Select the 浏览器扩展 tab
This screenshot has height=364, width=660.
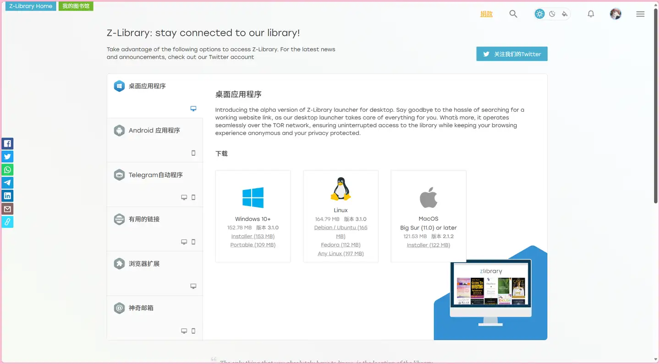155,273
